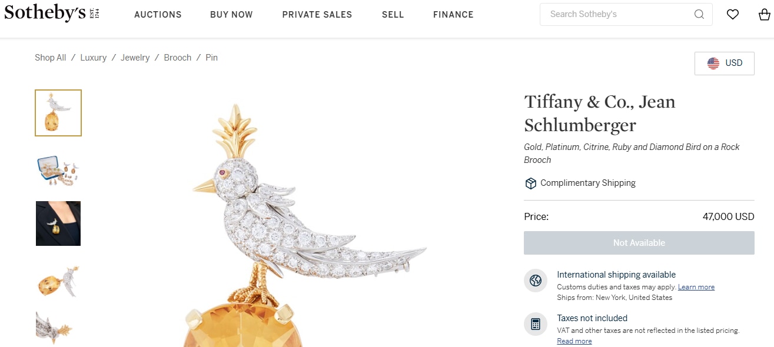774x347 pixels.
Task: Navigate to the SELL menu item
Action: pos(393,15)
